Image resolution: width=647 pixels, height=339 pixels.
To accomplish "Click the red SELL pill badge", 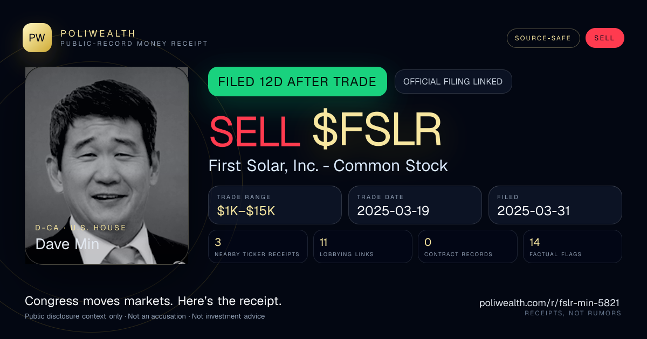I will (x=604, y=38).
